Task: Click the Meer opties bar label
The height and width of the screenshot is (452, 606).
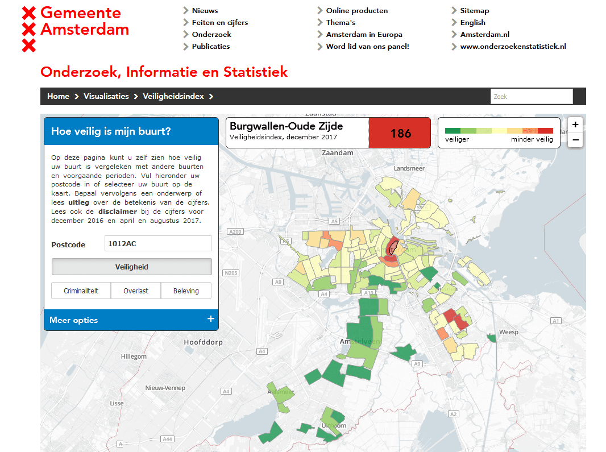Action: (73, 320)
